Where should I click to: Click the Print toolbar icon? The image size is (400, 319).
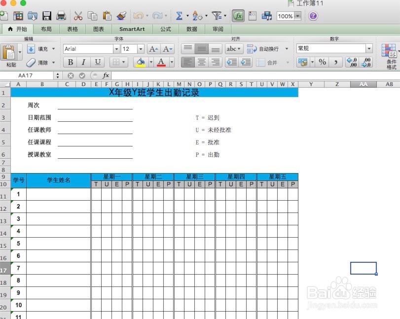(x=61, y=16)
